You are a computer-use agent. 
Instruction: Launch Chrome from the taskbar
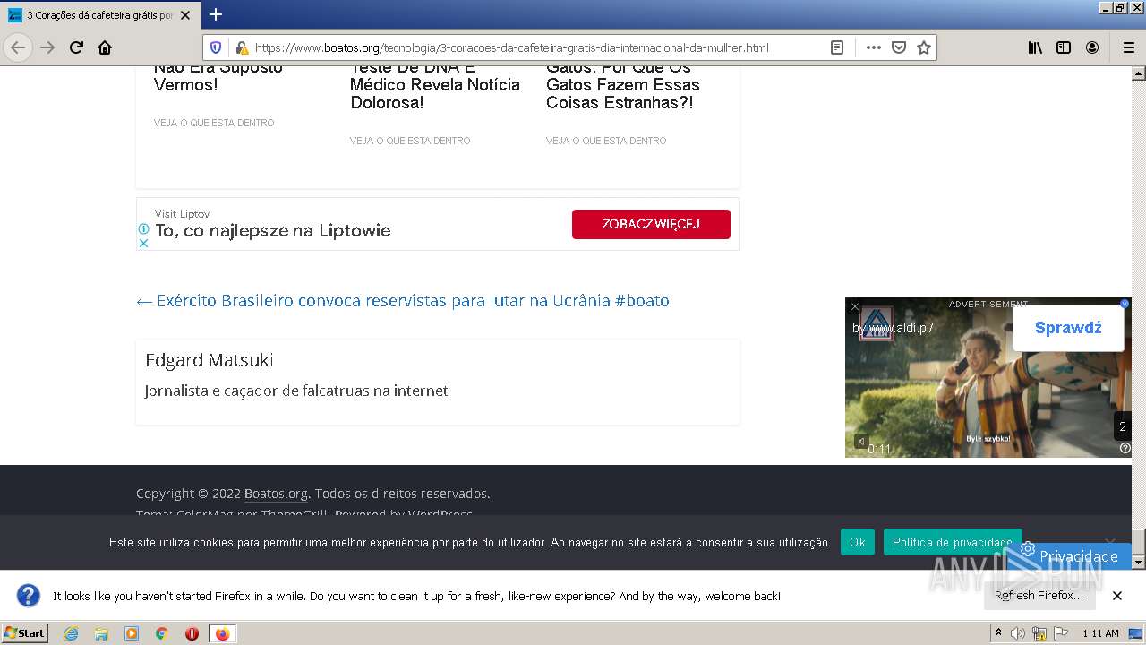(x=162, y=633)
